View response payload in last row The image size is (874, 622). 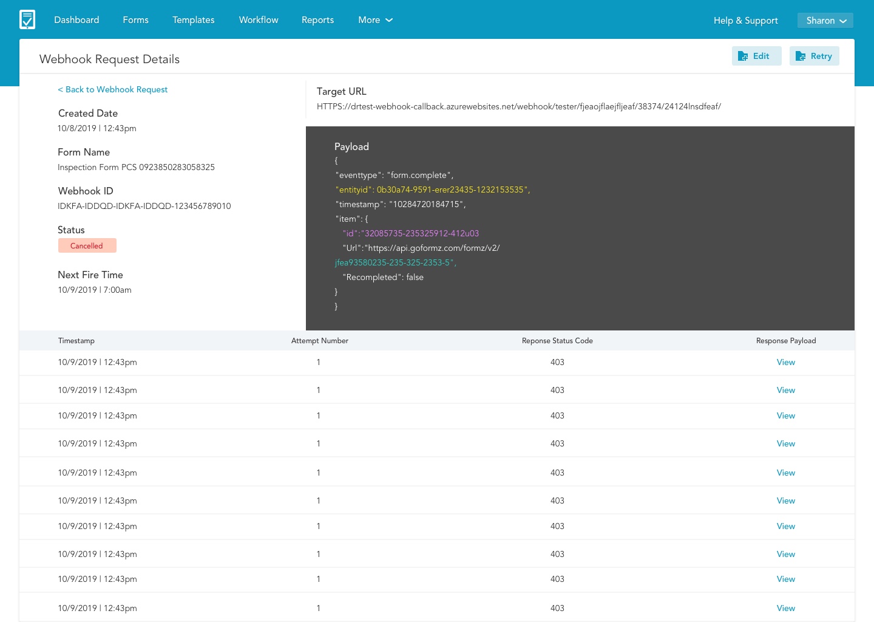click(x=785, y=608)
